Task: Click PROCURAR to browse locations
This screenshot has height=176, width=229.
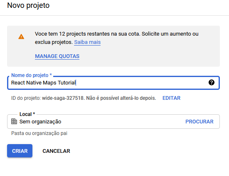Action: (199, 122)
